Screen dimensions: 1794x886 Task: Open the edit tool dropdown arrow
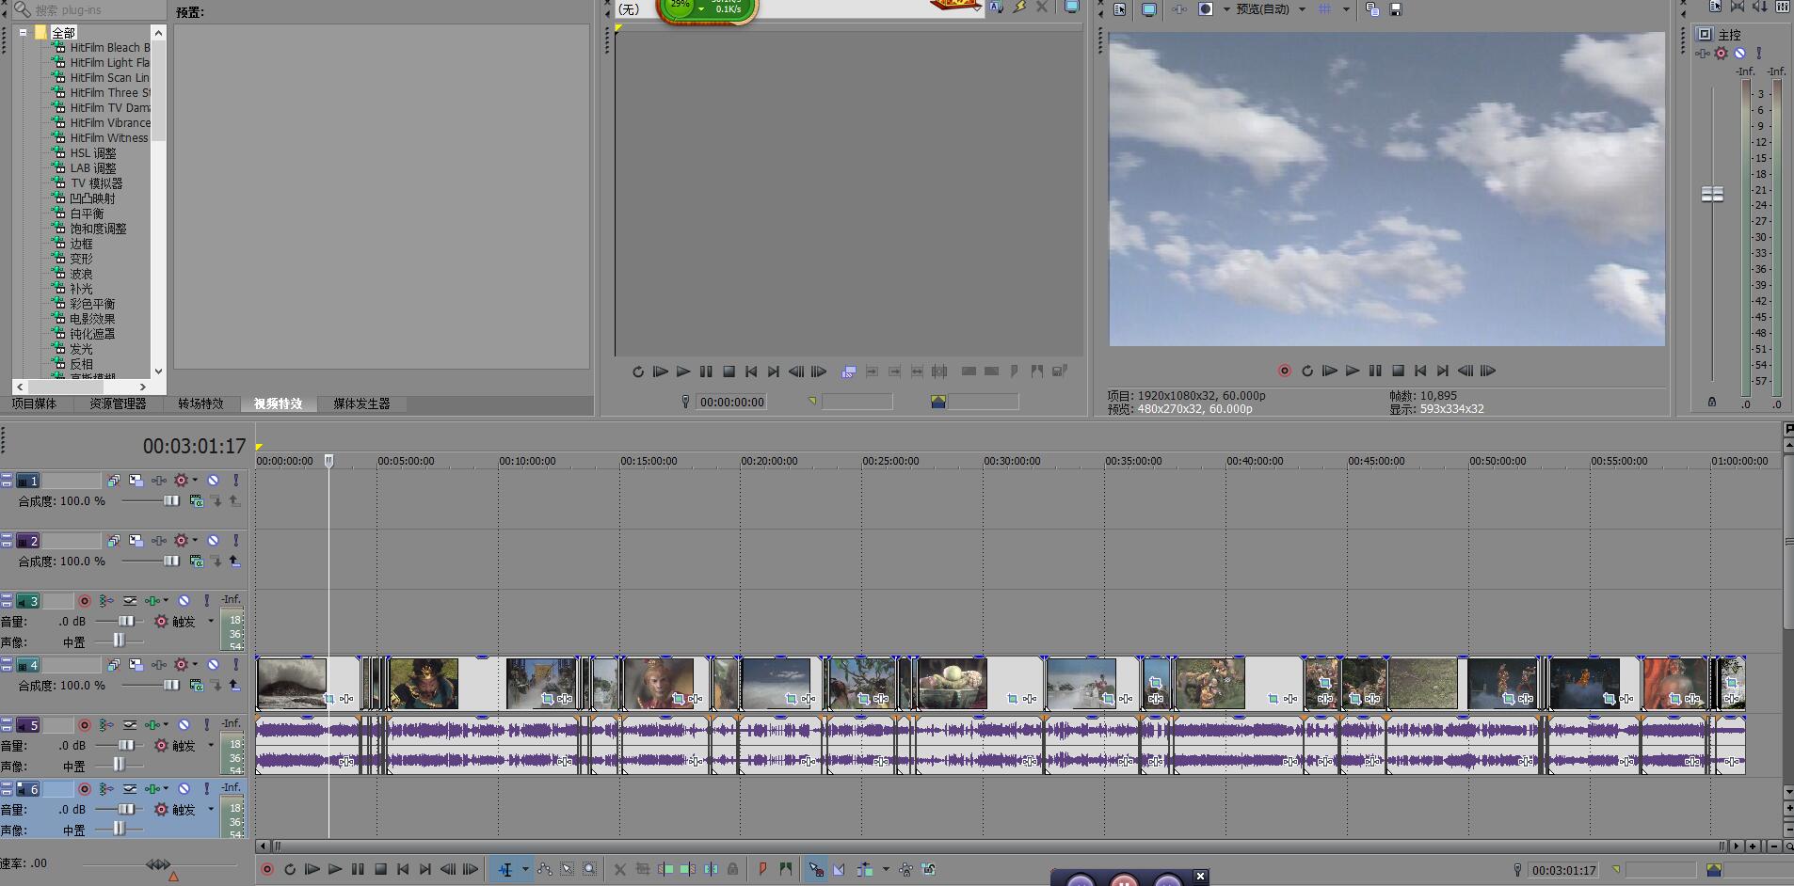pos(525,870)
